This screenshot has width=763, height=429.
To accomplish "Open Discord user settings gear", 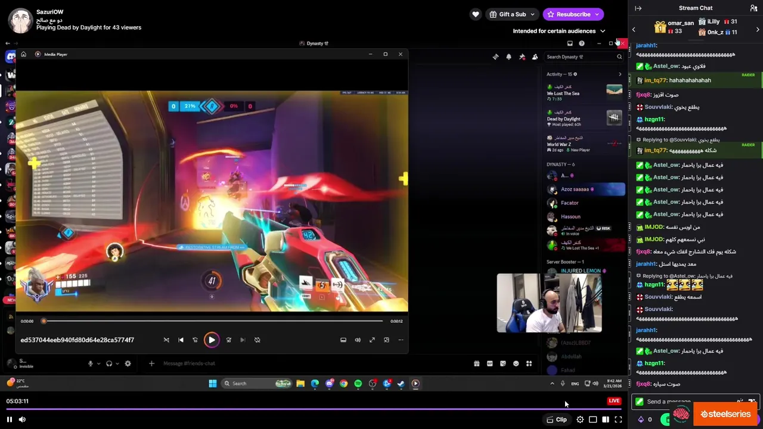I will (x=128, y=364).
